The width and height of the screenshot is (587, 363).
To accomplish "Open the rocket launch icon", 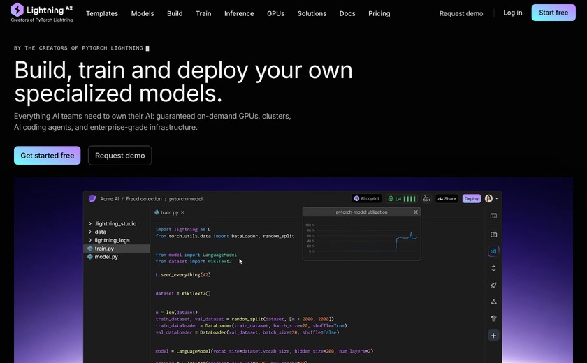I will tap(493, 285).
